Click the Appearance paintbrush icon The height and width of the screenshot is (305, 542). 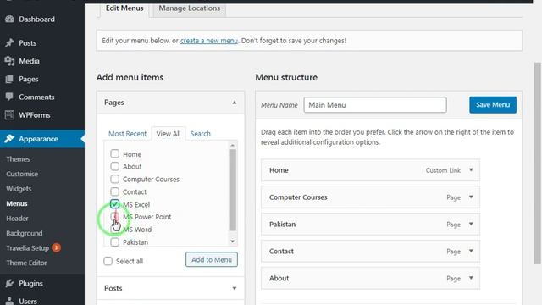(9, 139)
